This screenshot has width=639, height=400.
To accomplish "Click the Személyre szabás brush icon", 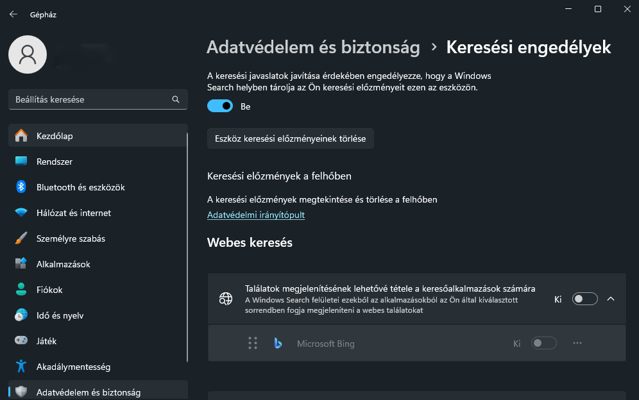I will click(21, 238).
